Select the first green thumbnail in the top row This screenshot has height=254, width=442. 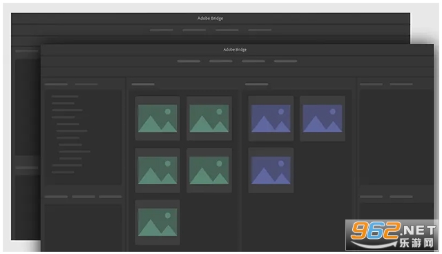click(x=157, y=118)
